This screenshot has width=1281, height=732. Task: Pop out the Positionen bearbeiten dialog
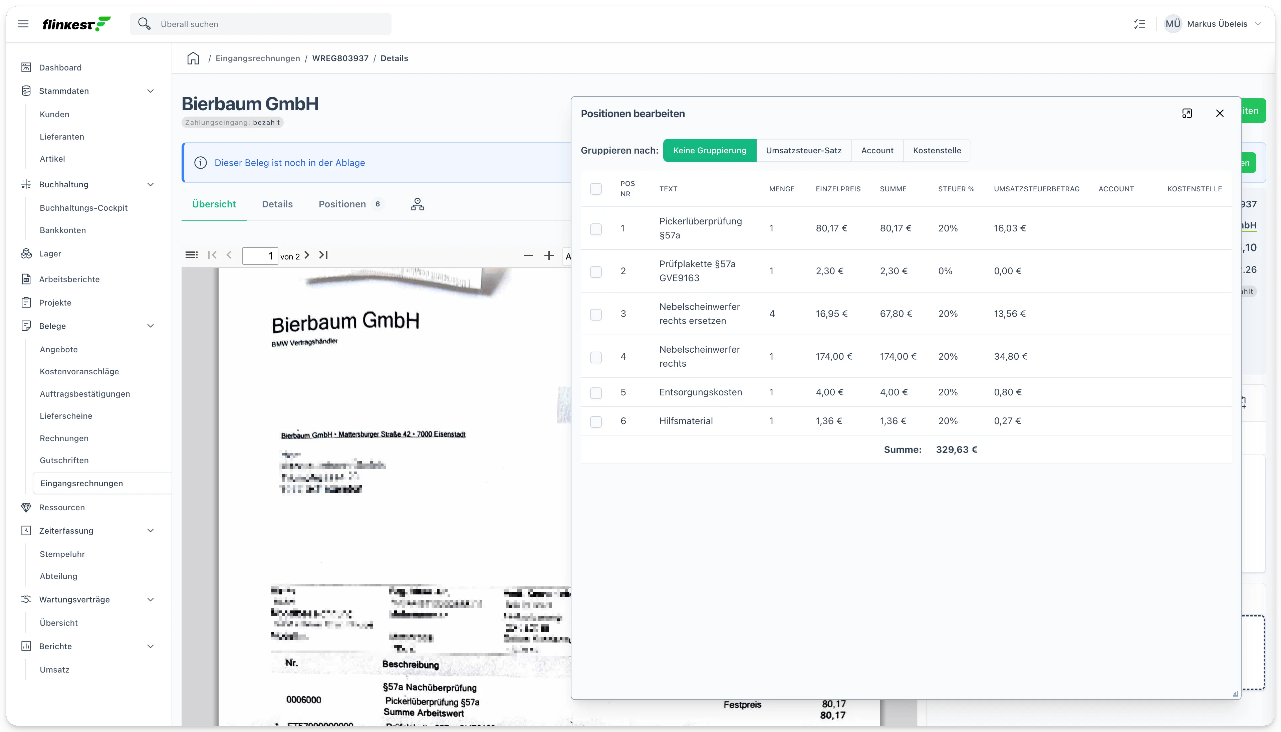[1187, 113]
